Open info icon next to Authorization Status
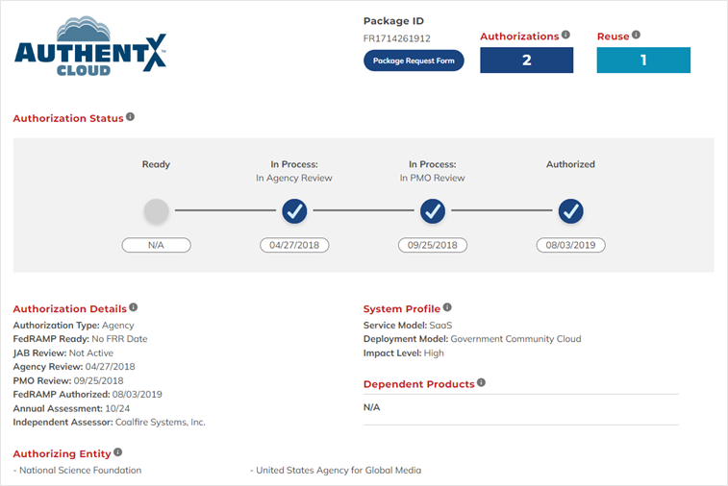 130,117
